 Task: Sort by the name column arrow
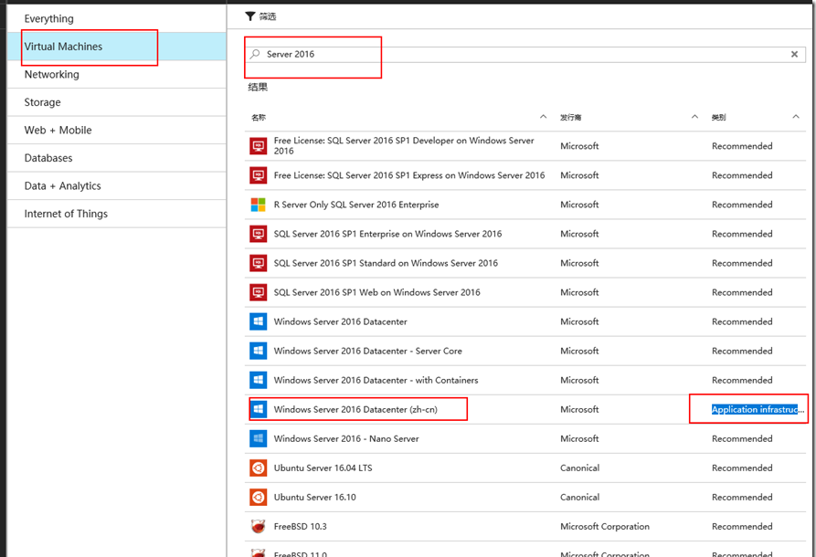coord(543,117)
